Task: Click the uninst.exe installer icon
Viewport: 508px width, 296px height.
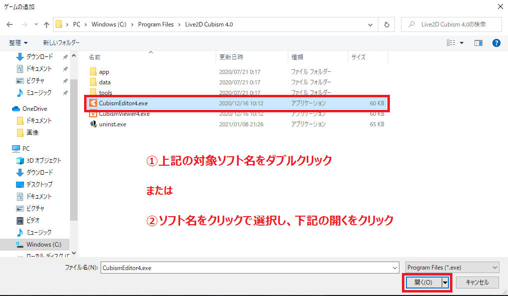Action: click(93, 124)
